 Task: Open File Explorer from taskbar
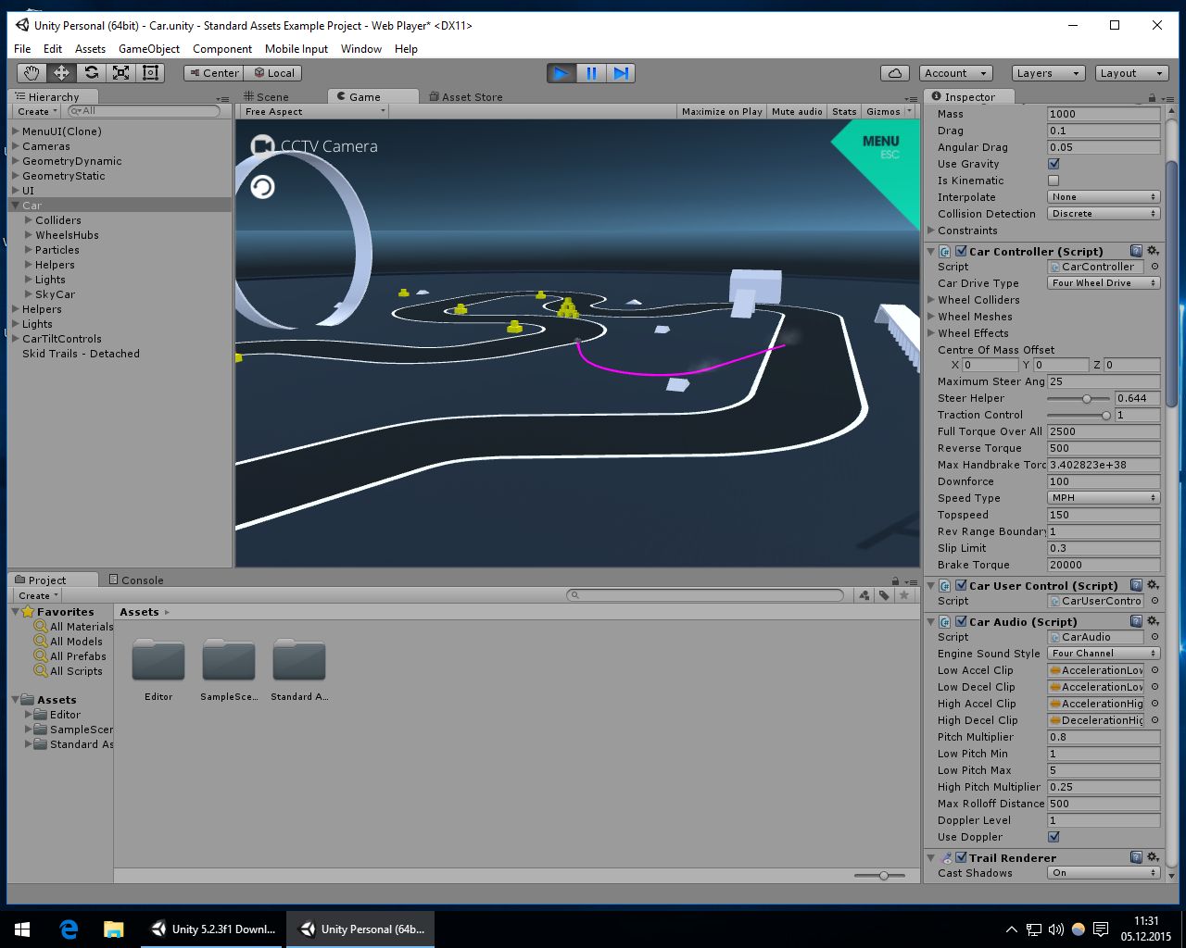(x=113, y=929)
